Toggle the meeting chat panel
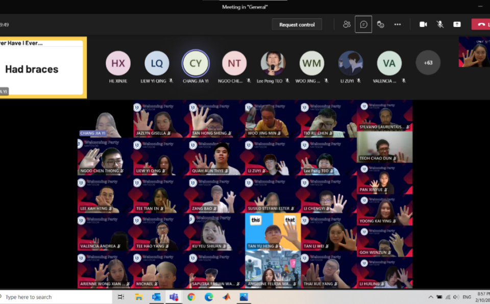Viewport: 490px width, 304px height. click(363, 24)
